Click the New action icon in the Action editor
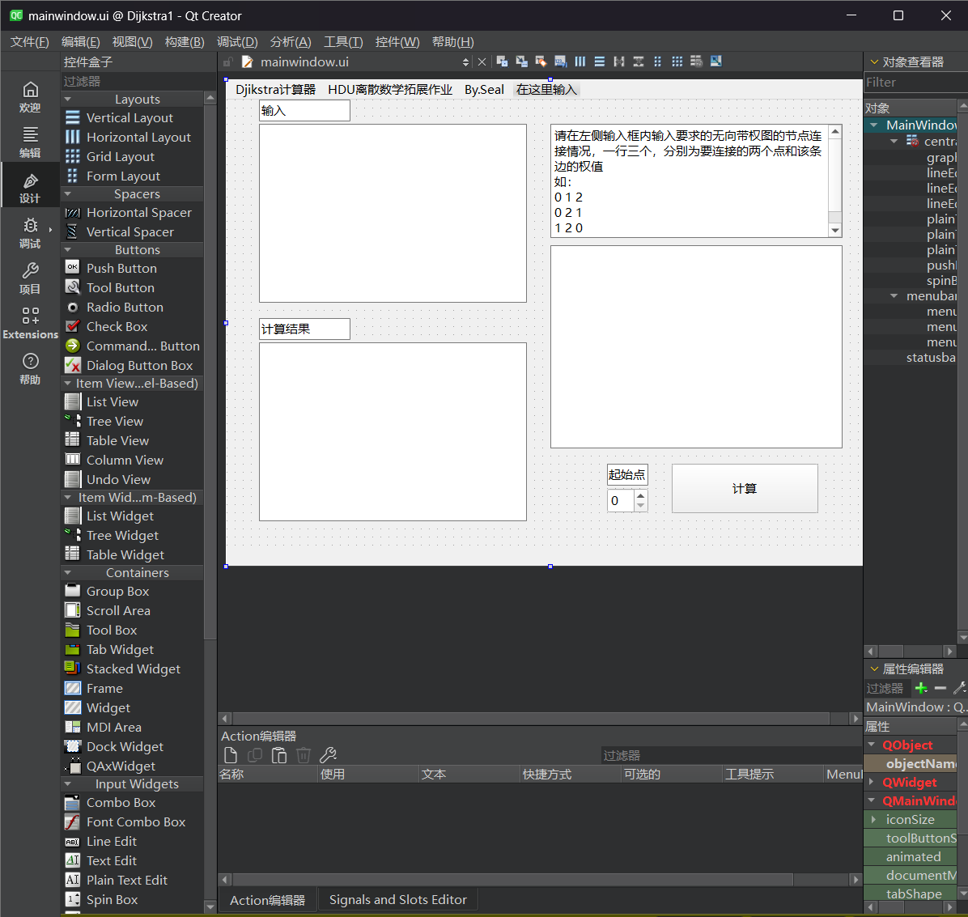The height and width of the screenshot is (917, 968). tap(231, 754)
